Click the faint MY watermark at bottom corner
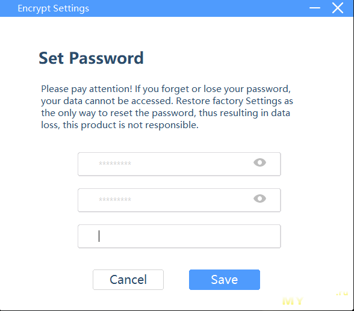The height and width of the screenshot is (311, 354). (293, 301)
